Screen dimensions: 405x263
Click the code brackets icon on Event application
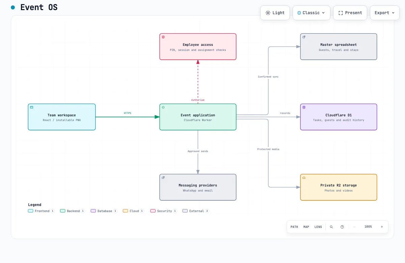(163, 107)
